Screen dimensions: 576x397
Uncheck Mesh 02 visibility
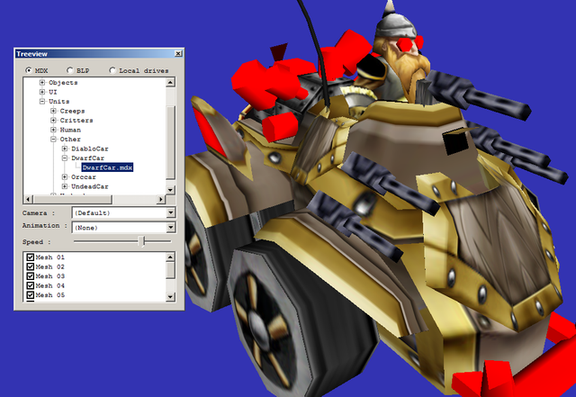pos(31,266)
